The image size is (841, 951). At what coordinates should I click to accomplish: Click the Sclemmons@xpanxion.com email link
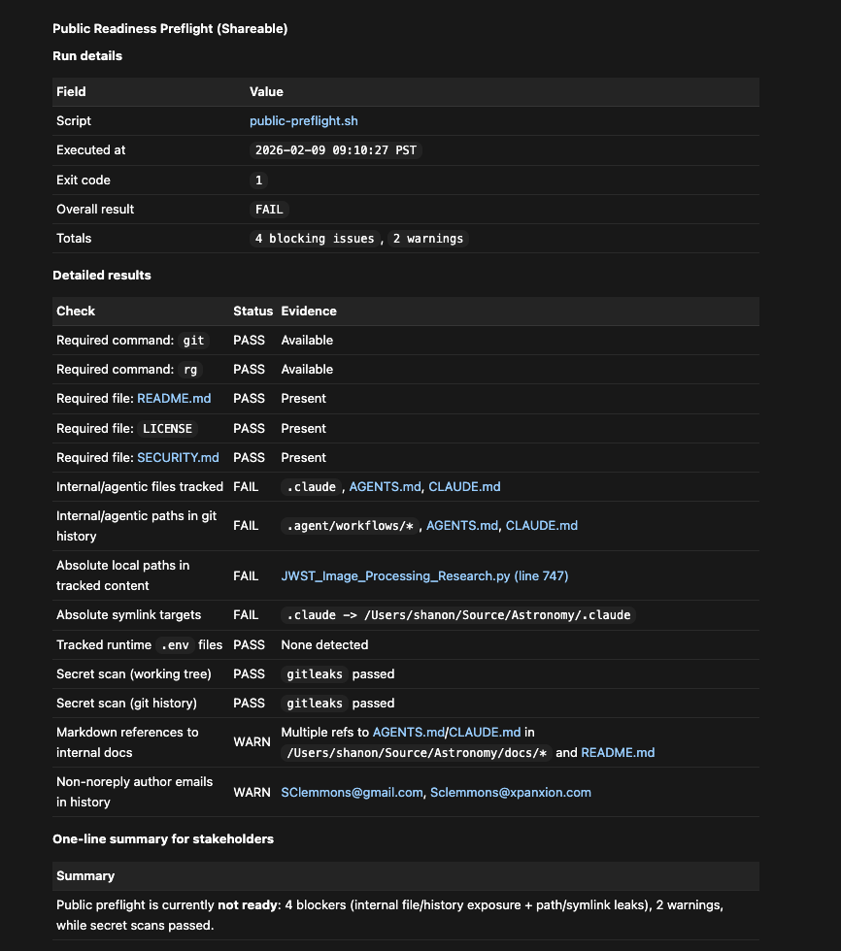tap(510, 792)
